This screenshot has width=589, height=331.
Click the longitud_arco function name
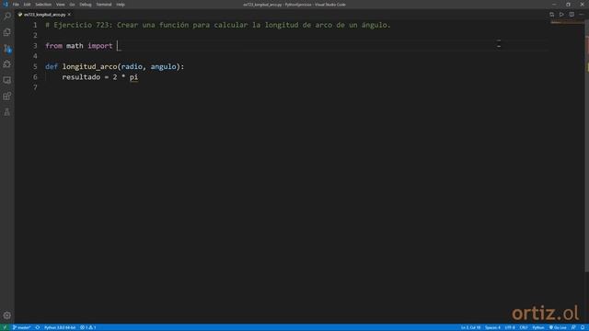click(x=89, y=67)
